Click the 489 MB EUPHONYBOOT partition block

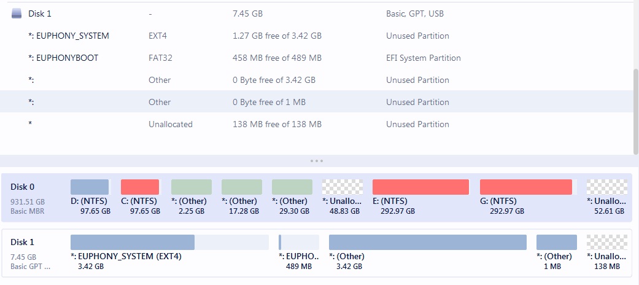(x=299, y=242)
